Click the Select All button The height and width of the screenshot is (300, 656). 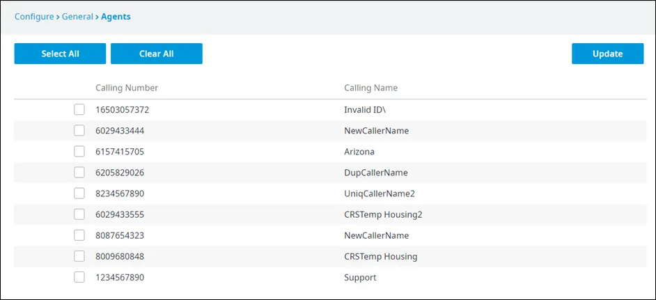60,54
